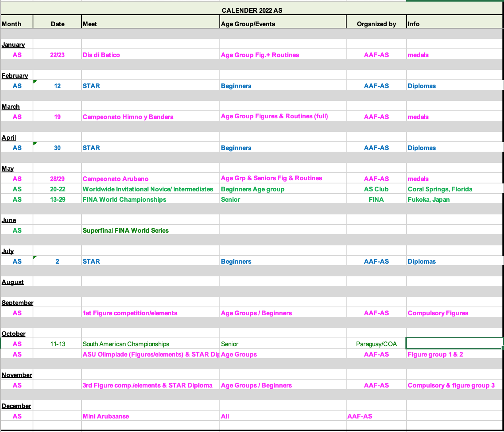
Task: Select the "Campeonato Himno y Bandera" cell
Action: [128, 117]
